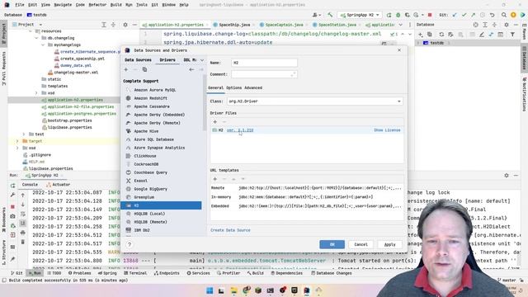The image size is (528, 297).
Task: Switch to Advanced tab in driver settings
Action: tap(253, 88)
